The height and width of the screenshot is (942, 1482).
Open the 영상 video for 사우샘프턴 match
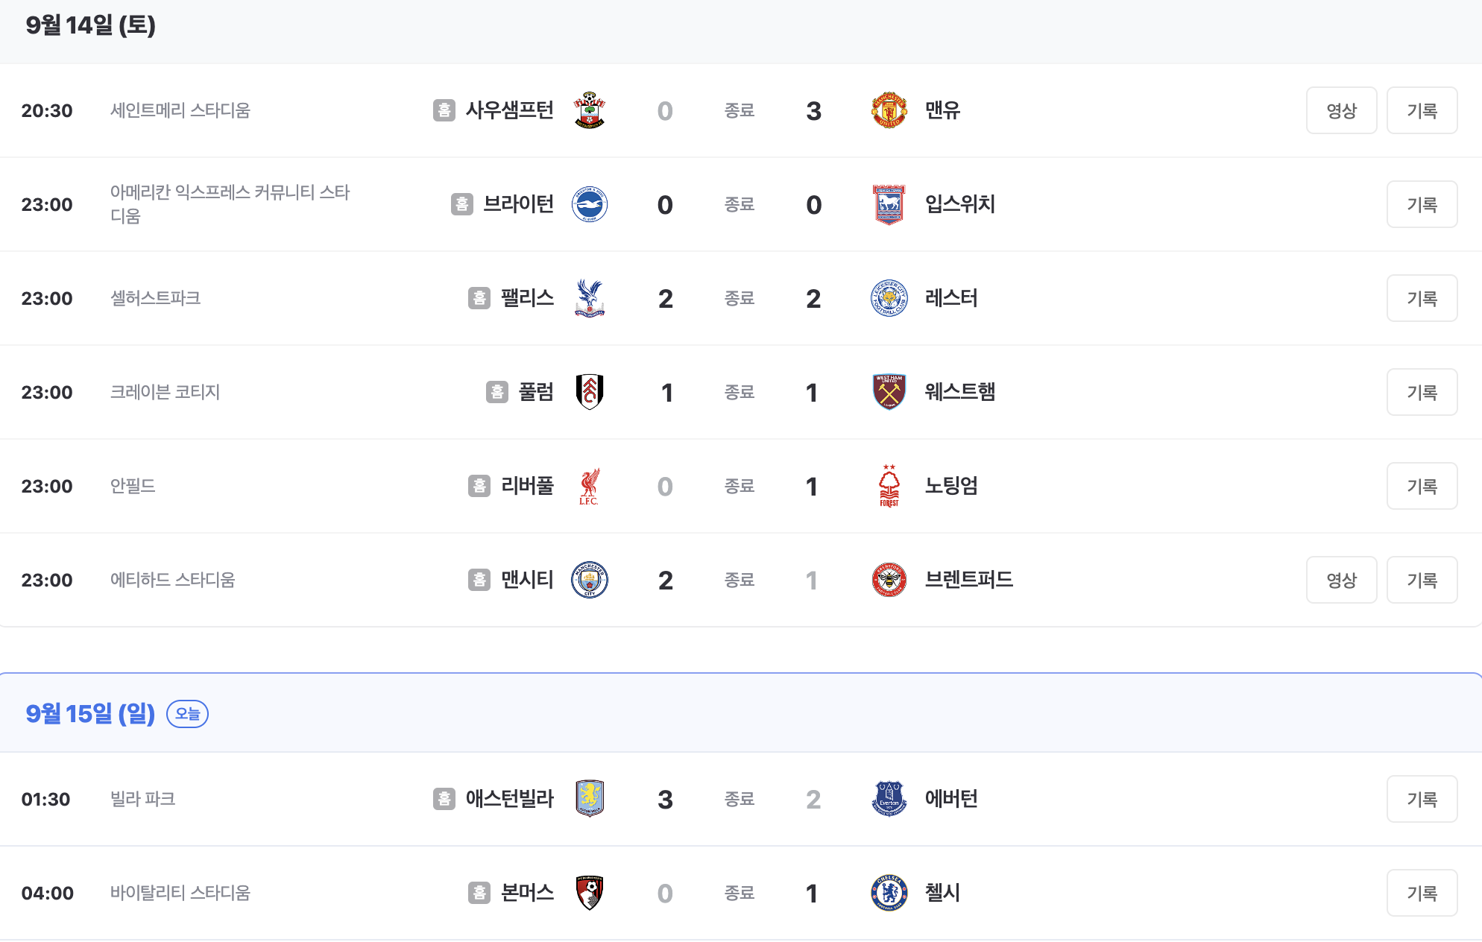pos(1341,110)
